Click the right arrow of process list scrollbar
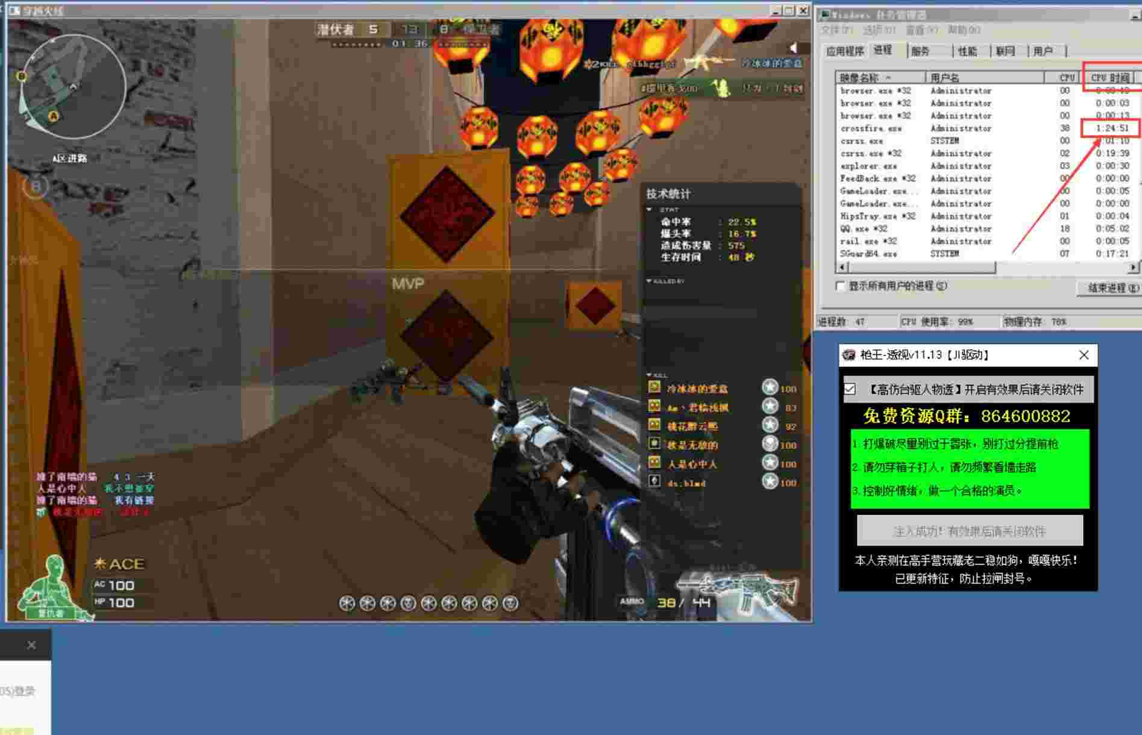The width and height of the screenshot is (1142, 735). (1134, 267)
